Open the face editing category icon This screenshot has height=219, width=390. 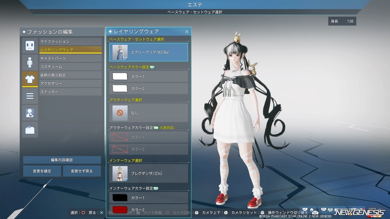[x=30, y=45]
